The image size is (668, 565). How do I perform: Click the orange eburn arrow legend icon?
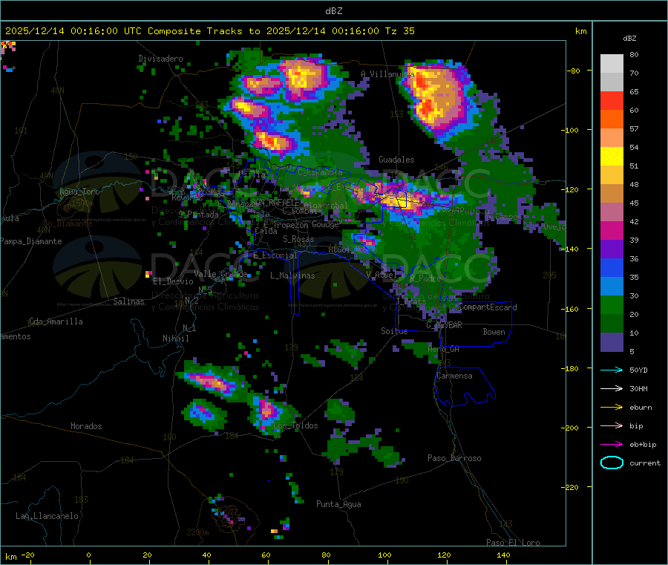point(612,408)
